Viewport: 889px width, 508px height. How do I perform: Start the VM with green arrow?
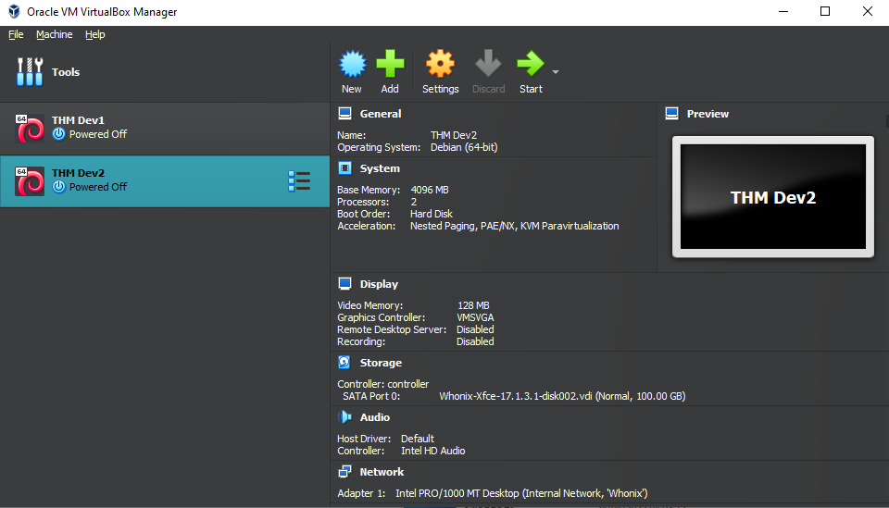coord(531,64)
